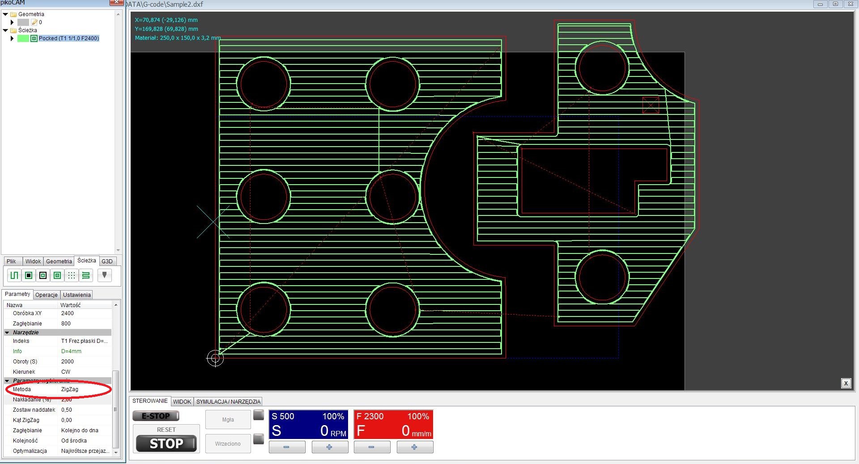The image size is (859, 464).
Task: Open the Kolejność Od środka dropdown
Action: [85, 441]
